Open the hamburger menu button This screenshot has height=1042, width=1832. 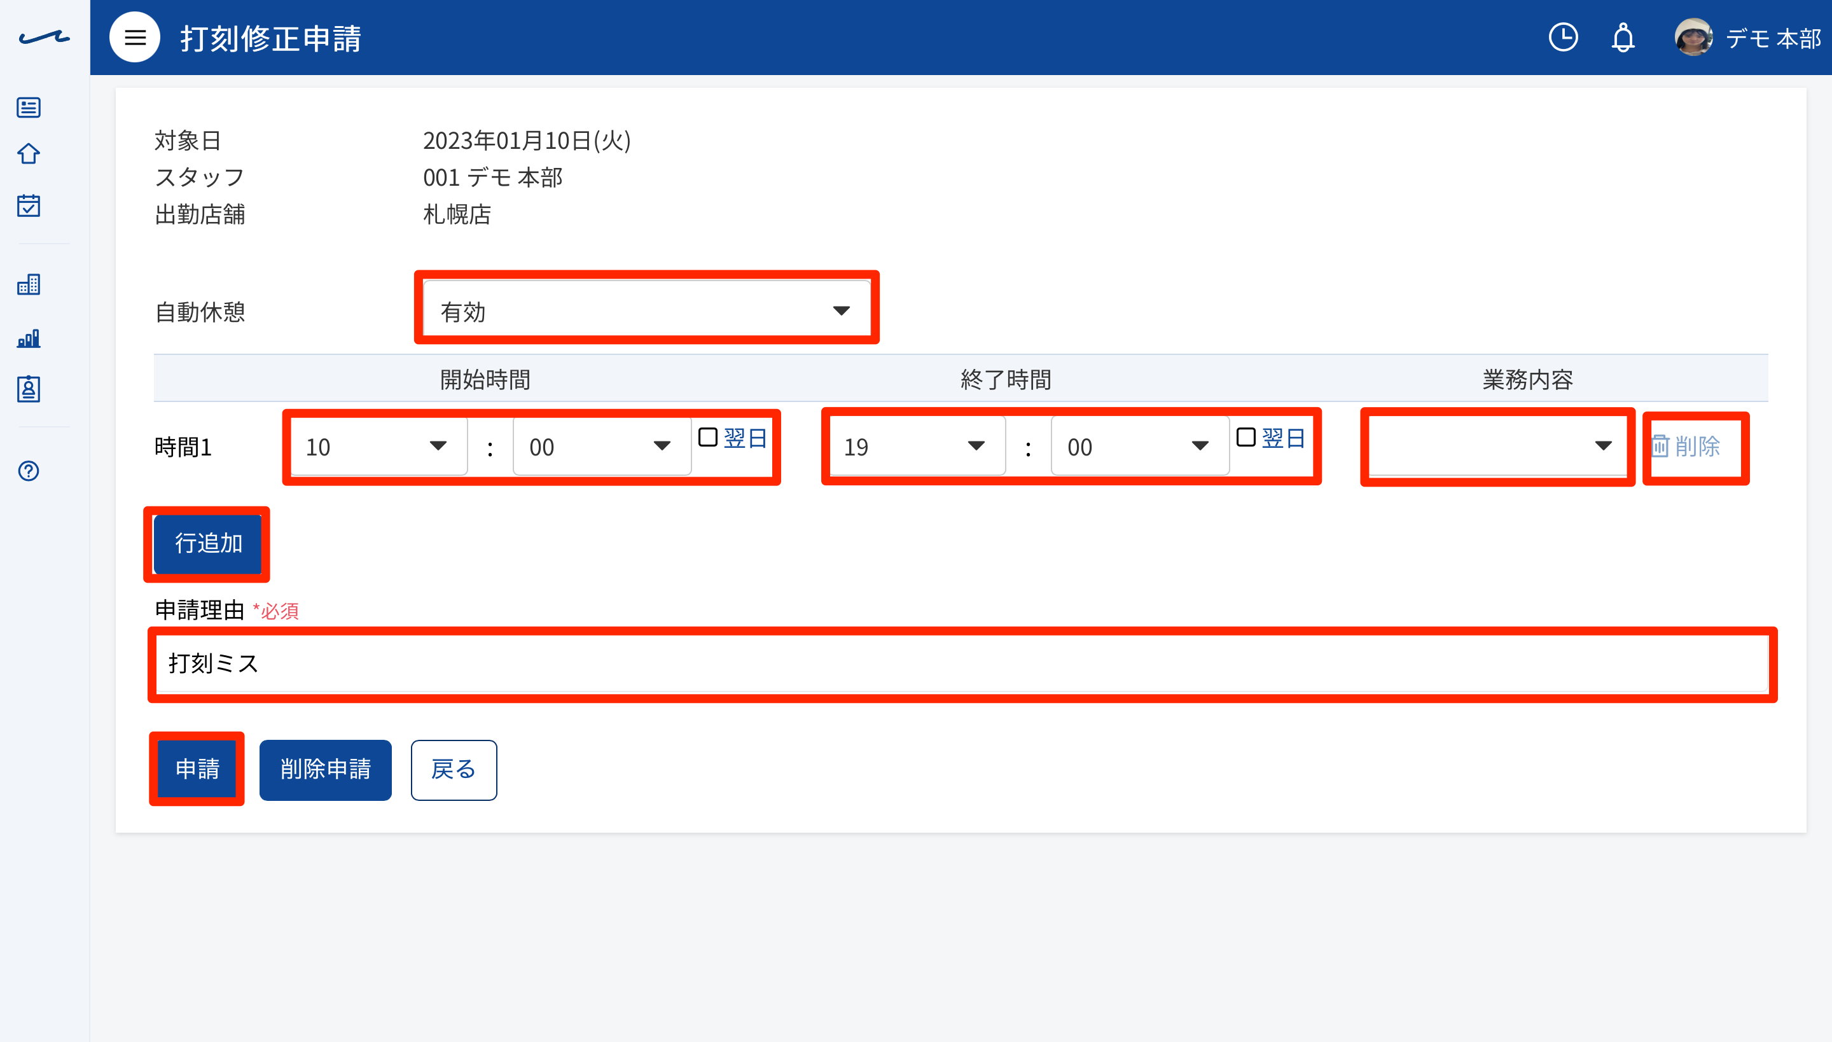click(x=135, y=37)
